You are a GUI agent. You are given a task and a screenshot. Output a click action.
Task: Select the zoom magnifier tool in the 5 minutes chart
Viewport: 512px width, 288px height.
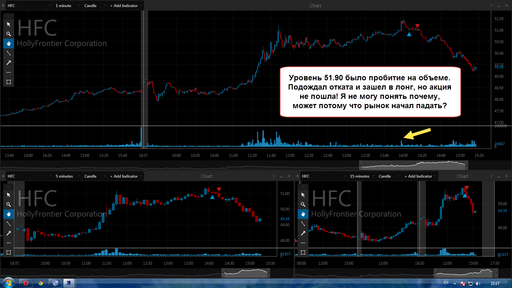tap(9, 204)
